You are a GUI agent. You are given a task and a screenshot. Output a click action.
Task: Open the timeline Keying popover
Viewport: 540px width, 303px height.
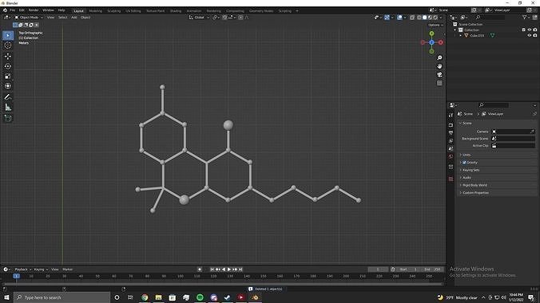click(41, 270)
